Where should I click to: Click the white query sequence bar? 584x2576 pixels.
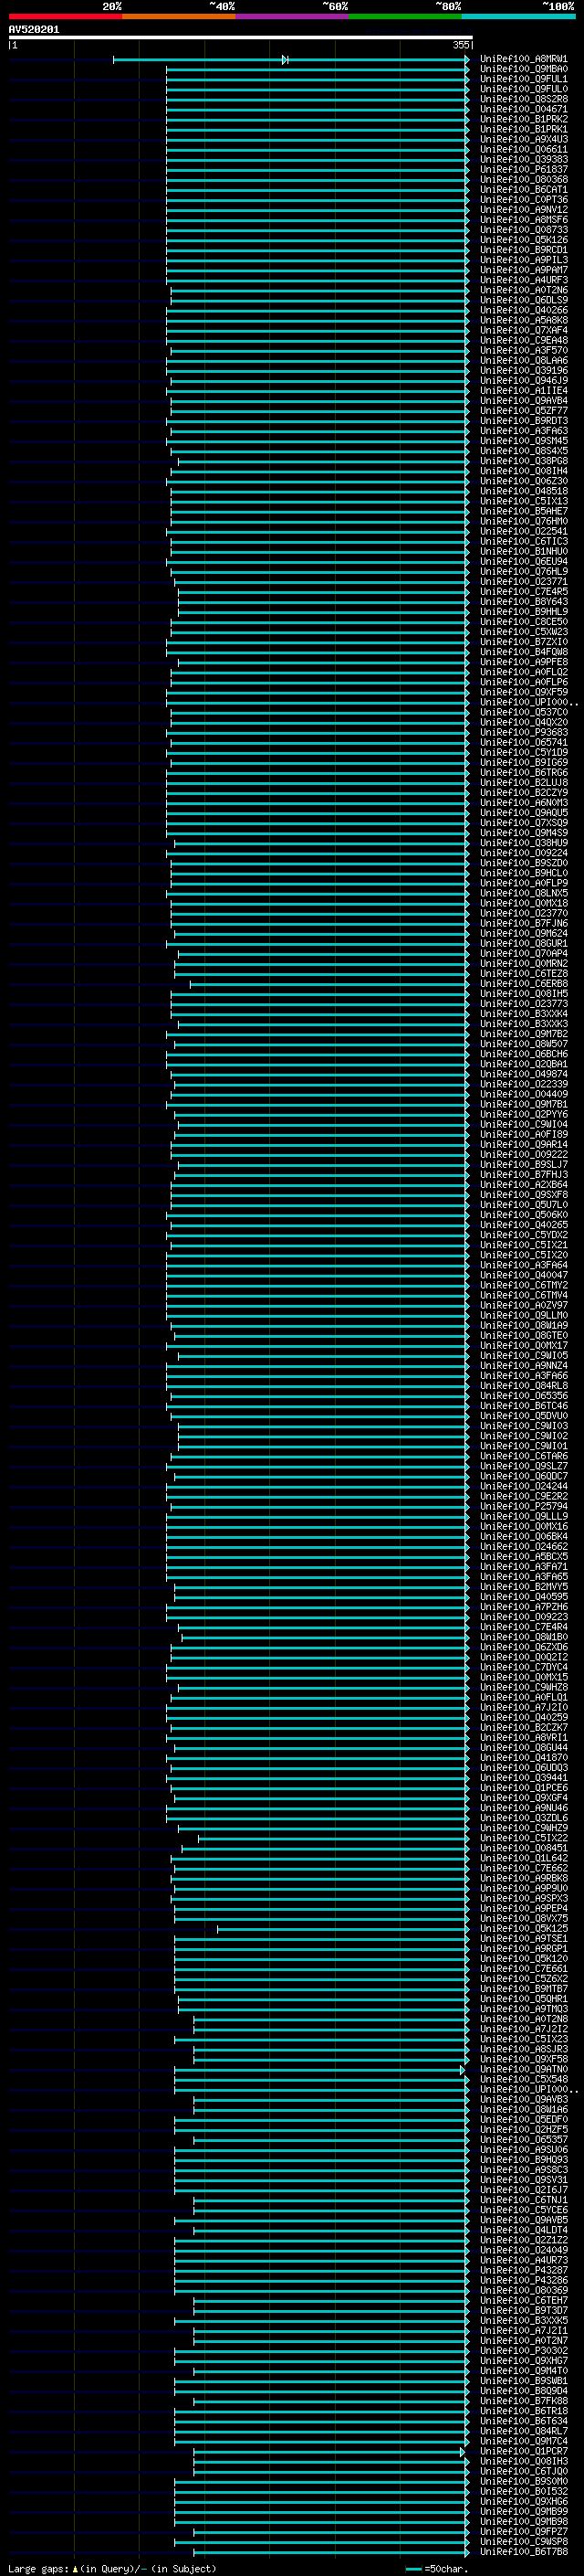coord(241,38)
